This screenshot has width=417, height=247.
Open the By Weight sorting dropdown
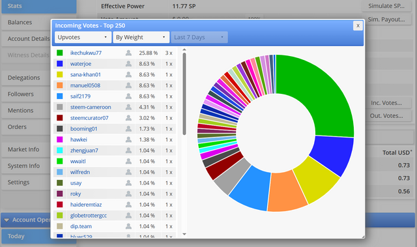pos(141,37)
